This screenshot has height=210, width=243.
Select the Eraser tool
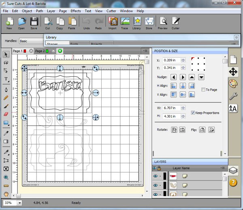coord(6,114)
